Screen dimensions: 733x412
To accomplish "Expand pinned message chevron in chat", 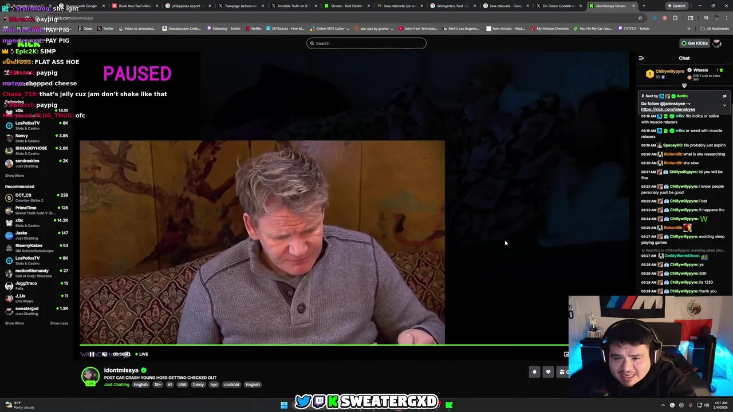I will coord(724,105).
